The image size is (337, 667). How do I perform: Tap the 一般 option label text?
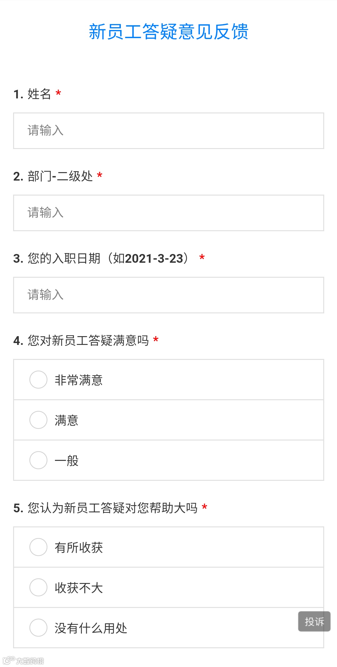tap(67, 461)
